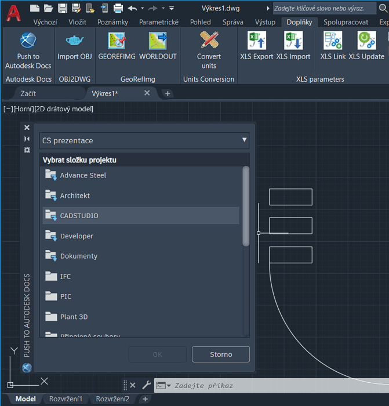Image resolution: width=389 pixels, height=406 pixels.
Task: Toggle auto-hide on the palette
Action: point(27,139)
